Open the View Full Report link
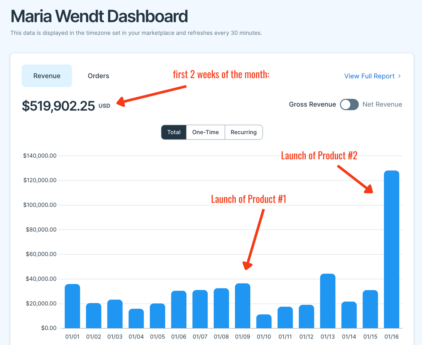 point(369,76)
